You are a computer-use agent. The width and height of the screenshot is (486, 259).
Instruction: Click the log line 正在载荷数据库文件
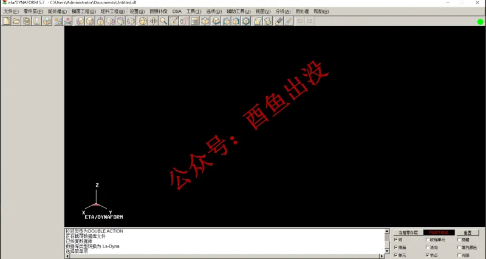[x=86, y=237]
